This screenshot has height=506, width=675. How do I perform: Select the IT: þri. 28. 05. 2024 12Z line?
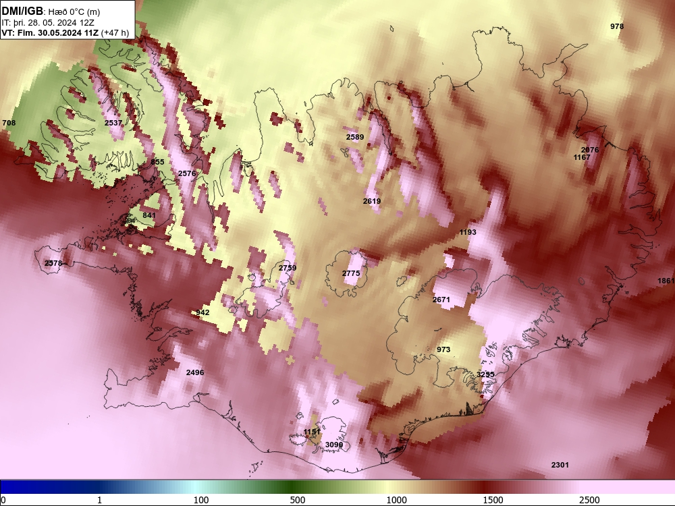(x=48, y=23)
